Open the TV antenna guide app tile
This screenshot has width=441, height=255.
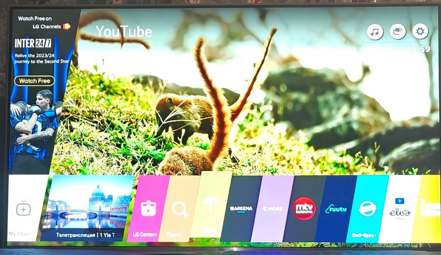click(211, 205)
